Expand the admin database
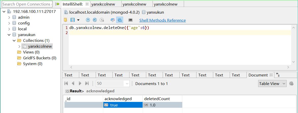This screenshot has height=113, width=298. (x=9, y=17)
